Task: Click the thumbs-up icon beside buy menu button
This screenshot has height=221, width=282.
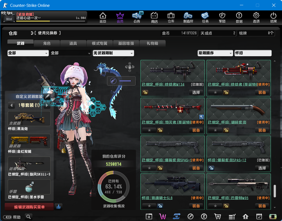Action: (58, 207)
